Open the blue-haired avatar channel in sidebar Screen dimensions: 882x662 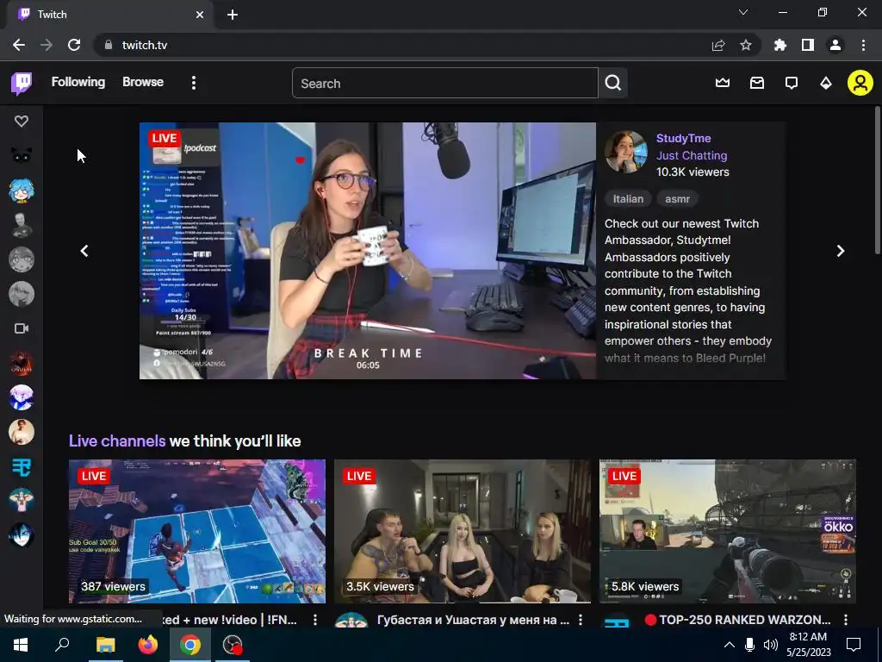click(22, 190)
